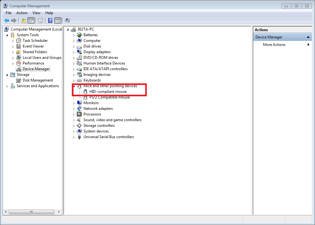Click the left pane horizontal scrollbar
Viewport: 315px width, 225px height.
31,212
